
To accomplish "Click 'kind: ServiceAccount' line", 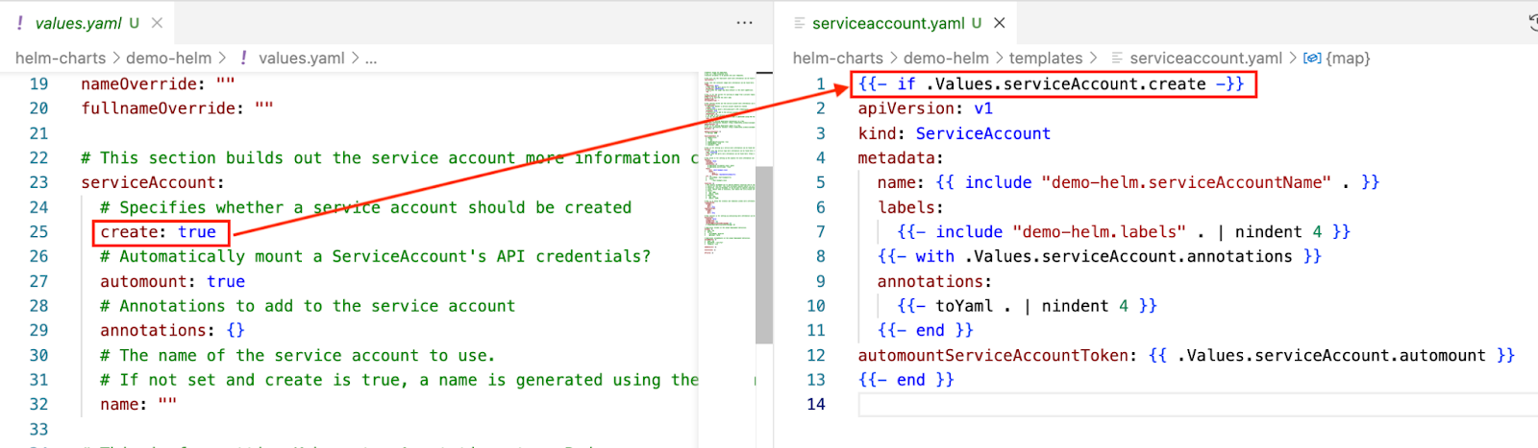I will tap(955, 134).
